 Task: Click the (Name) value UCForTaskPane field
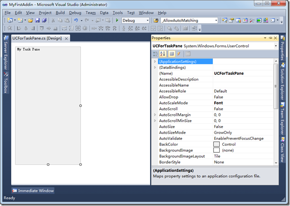(243, 73)
